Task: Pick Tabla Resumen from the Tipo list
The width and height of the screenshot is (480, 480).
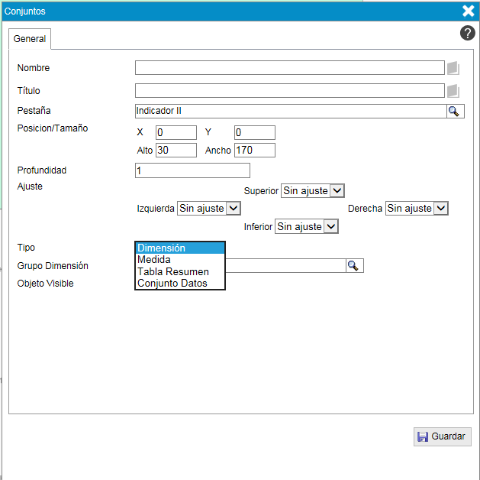Action: 180,271
